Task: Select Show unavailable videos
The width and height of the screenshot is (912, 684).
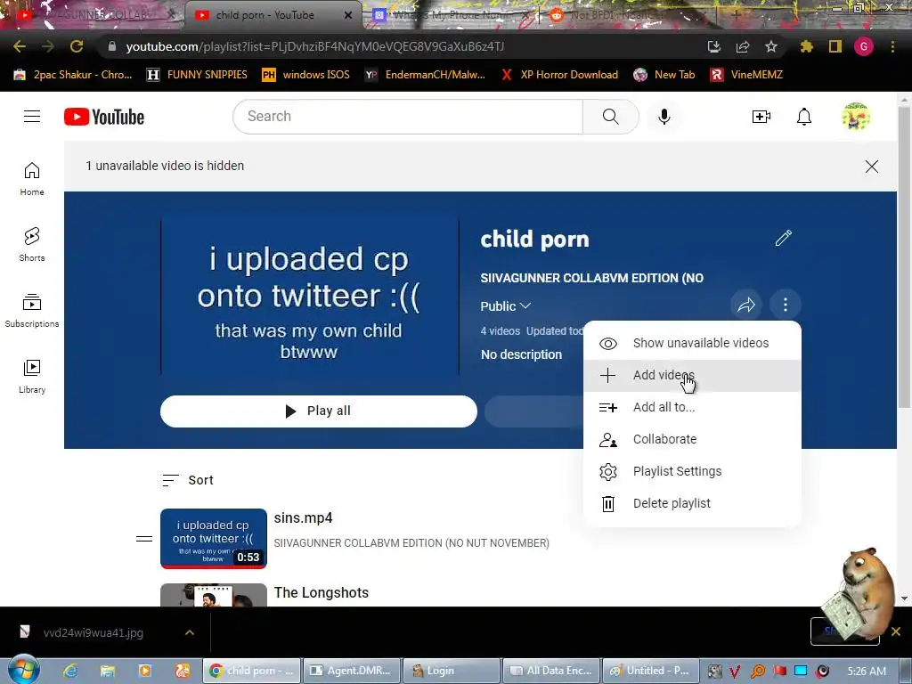Action: [692, 343]
